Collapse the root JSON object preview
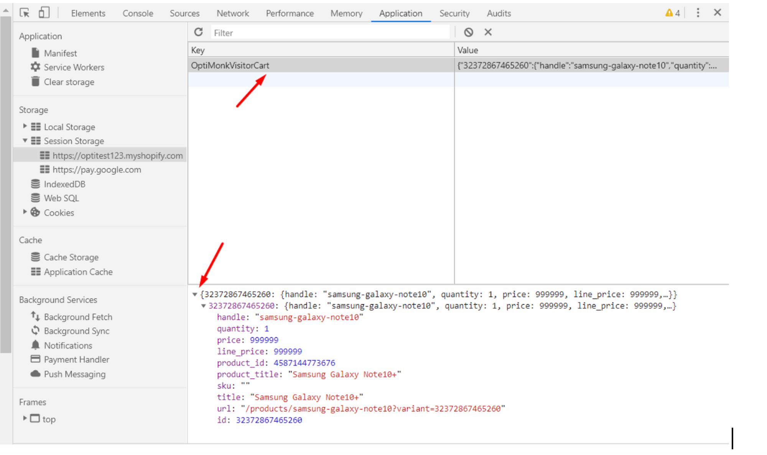Screen dimensions: 767x455 (195, 295)
